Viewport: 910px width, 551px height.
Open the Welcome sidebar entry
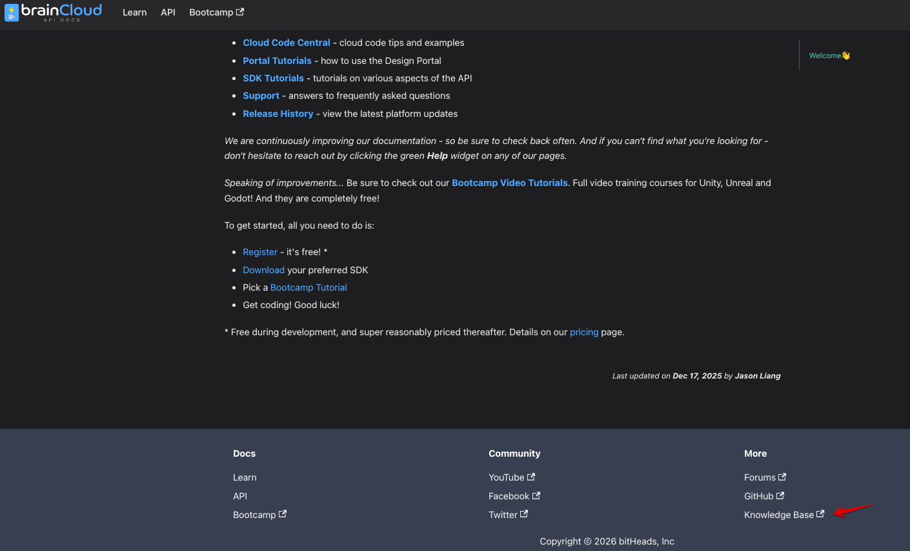coord(829,55)
